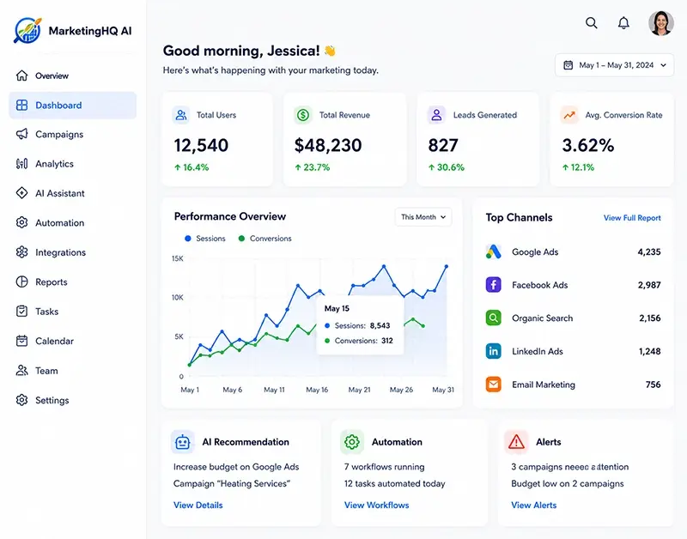Click the May 15 chart tooltip
687x539 pixels.
(x=360, y=324)
